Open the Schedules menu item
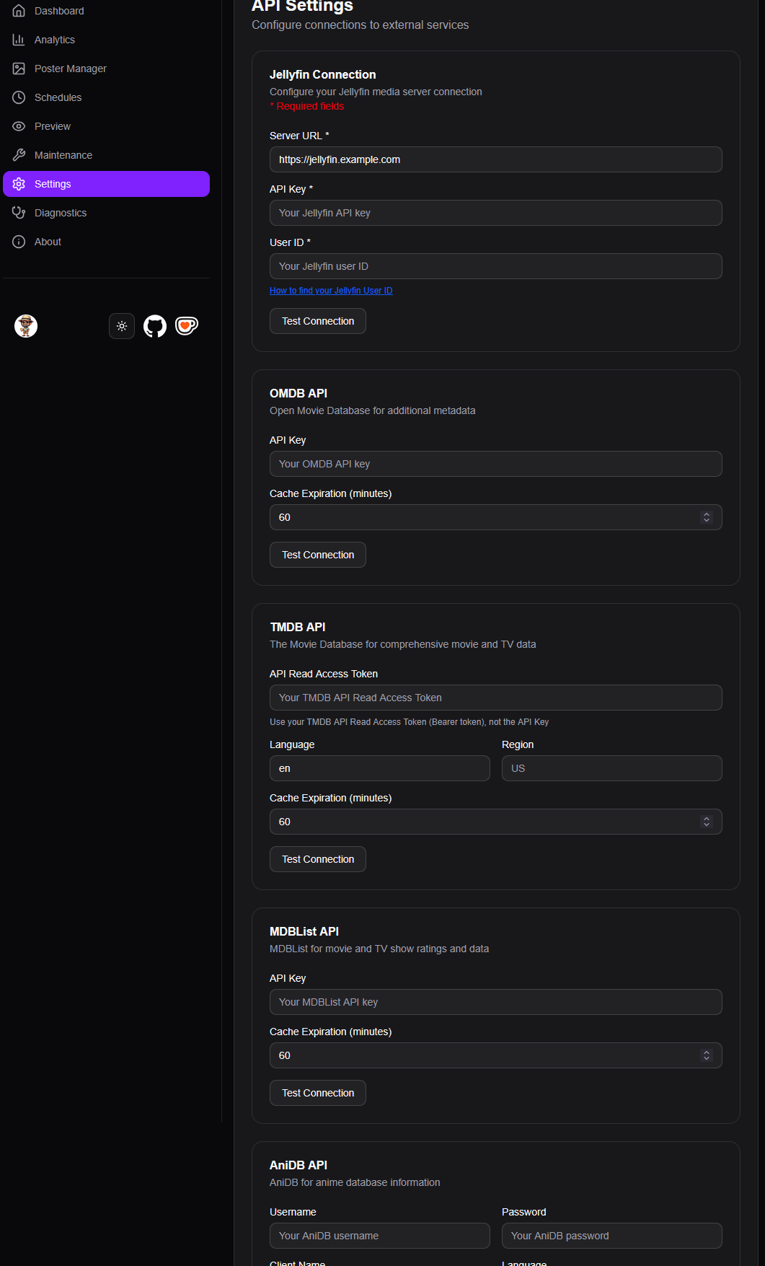 coord(106,97)
